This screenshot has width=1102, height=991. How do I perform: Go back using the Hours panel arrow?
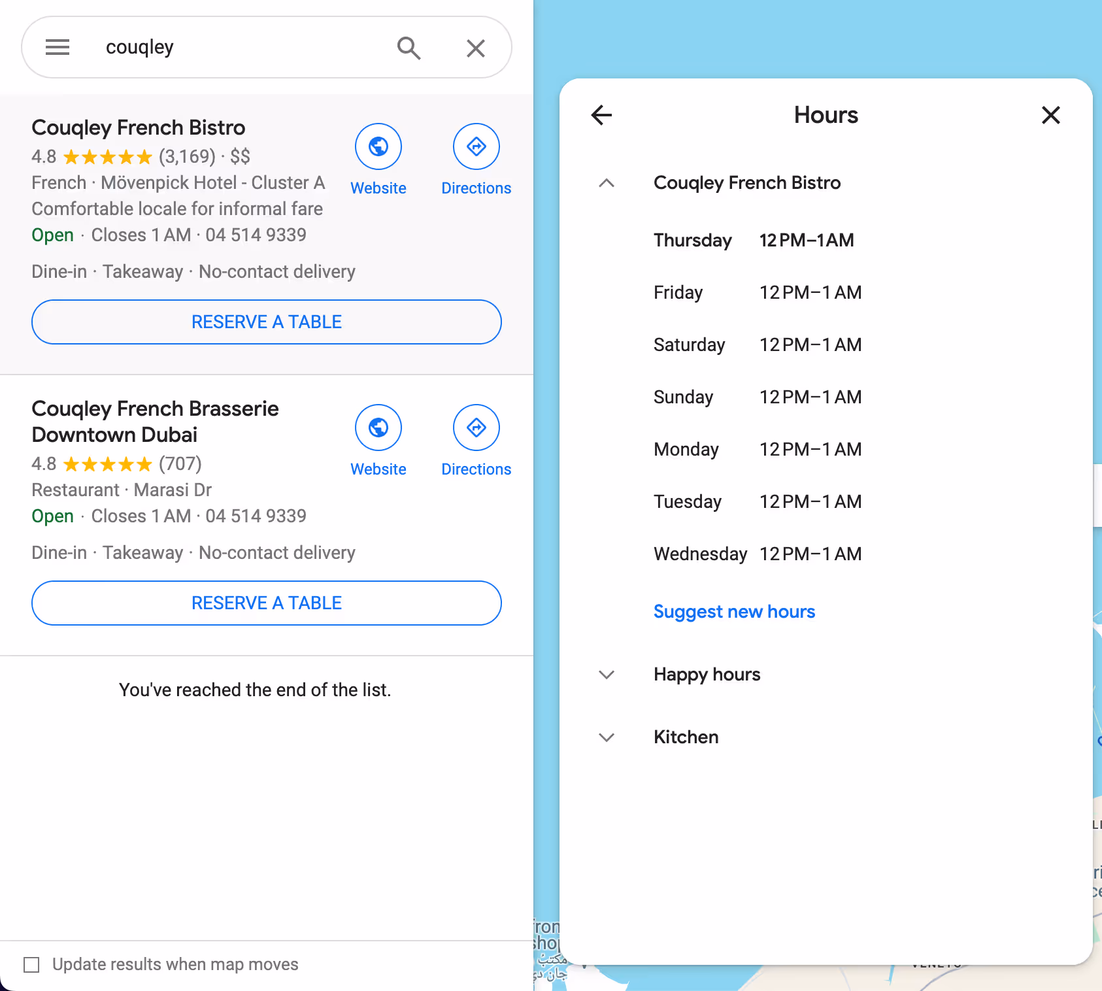click(x=601, y=115)
